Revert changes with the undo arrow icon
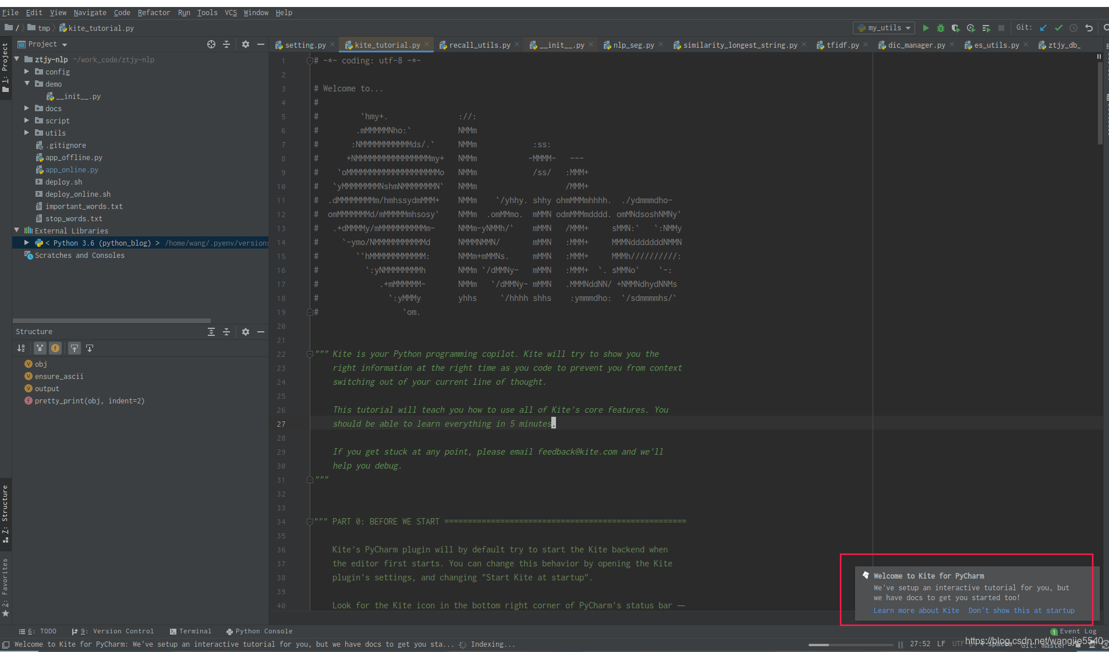 click(1089, 28)
